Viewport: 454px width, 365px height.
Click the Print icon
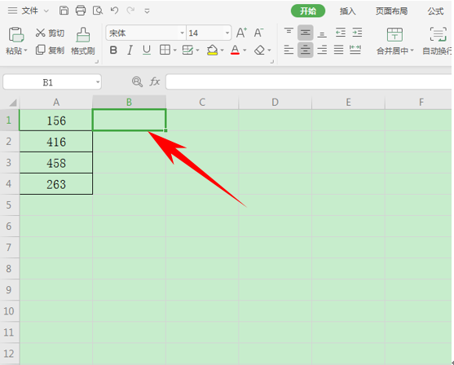click(81, 11)
